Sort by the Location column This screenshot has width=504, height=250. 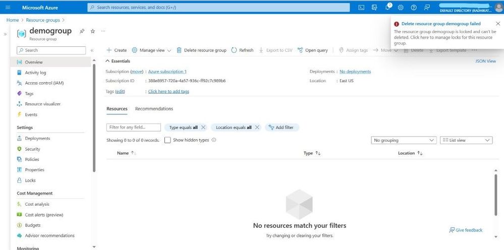click(411, 153)
